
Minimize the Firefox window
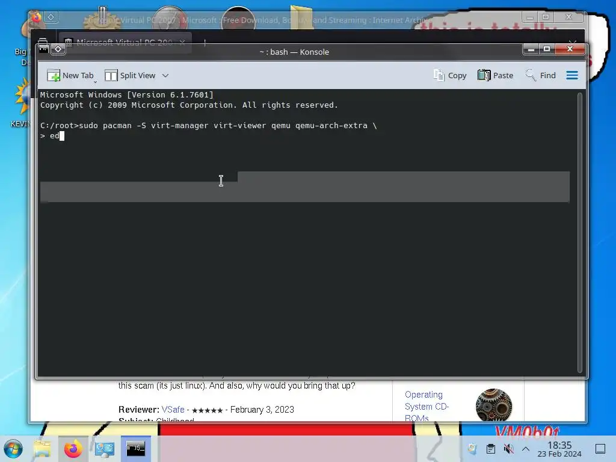[x=530, y=17]
